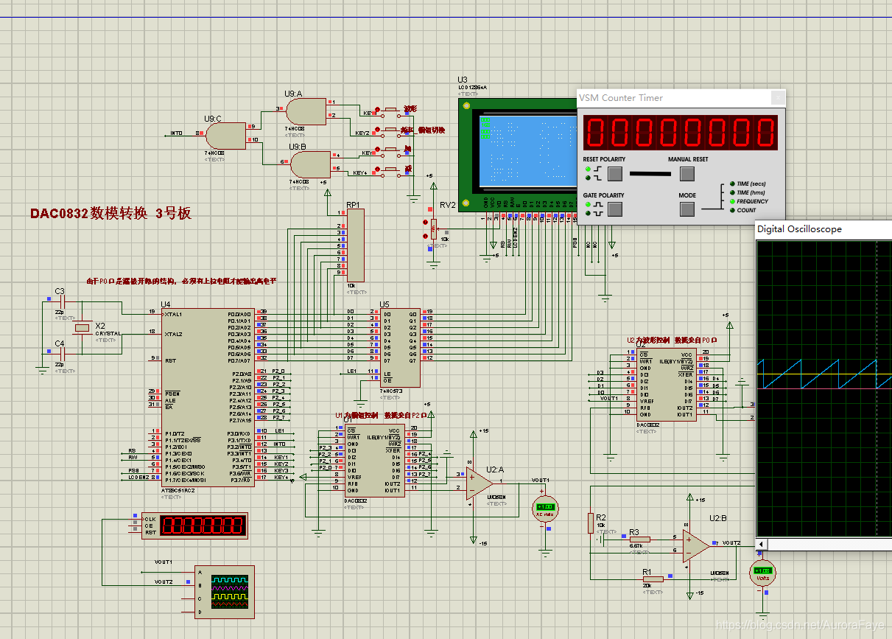The image size is (892, 639).
Task: Click the MODE button in Counter Timer
Action: [686, 209]
